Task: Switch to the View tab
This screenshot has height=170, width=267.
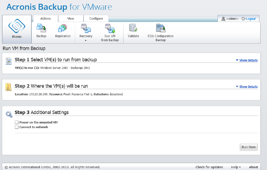Action: click(x=70, y=18)
